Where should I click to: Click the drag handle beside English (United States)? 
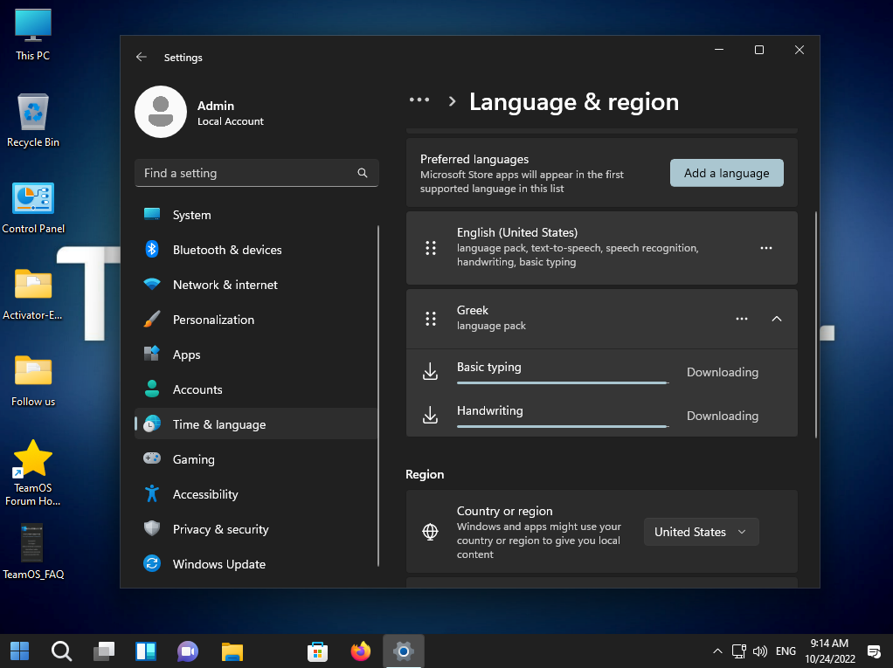[x=430, y=248]
